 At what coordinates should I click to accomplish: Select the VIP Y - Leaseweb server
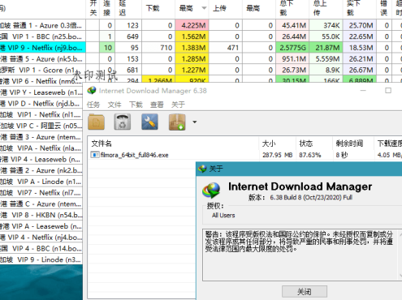click(x=41, y=92)
